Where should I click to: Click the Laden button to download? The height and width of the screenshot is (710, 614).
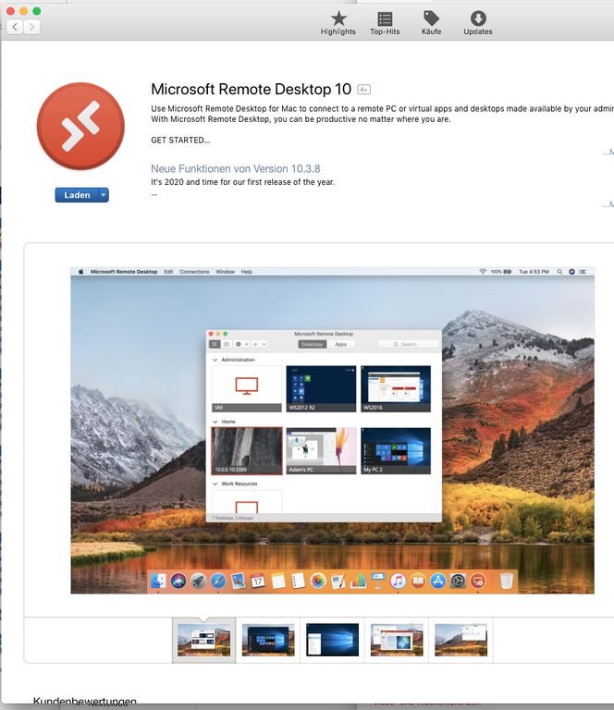77,195
